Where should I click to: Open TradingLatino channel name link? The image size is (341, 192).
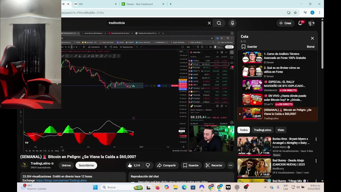click(x=40, y=163)
